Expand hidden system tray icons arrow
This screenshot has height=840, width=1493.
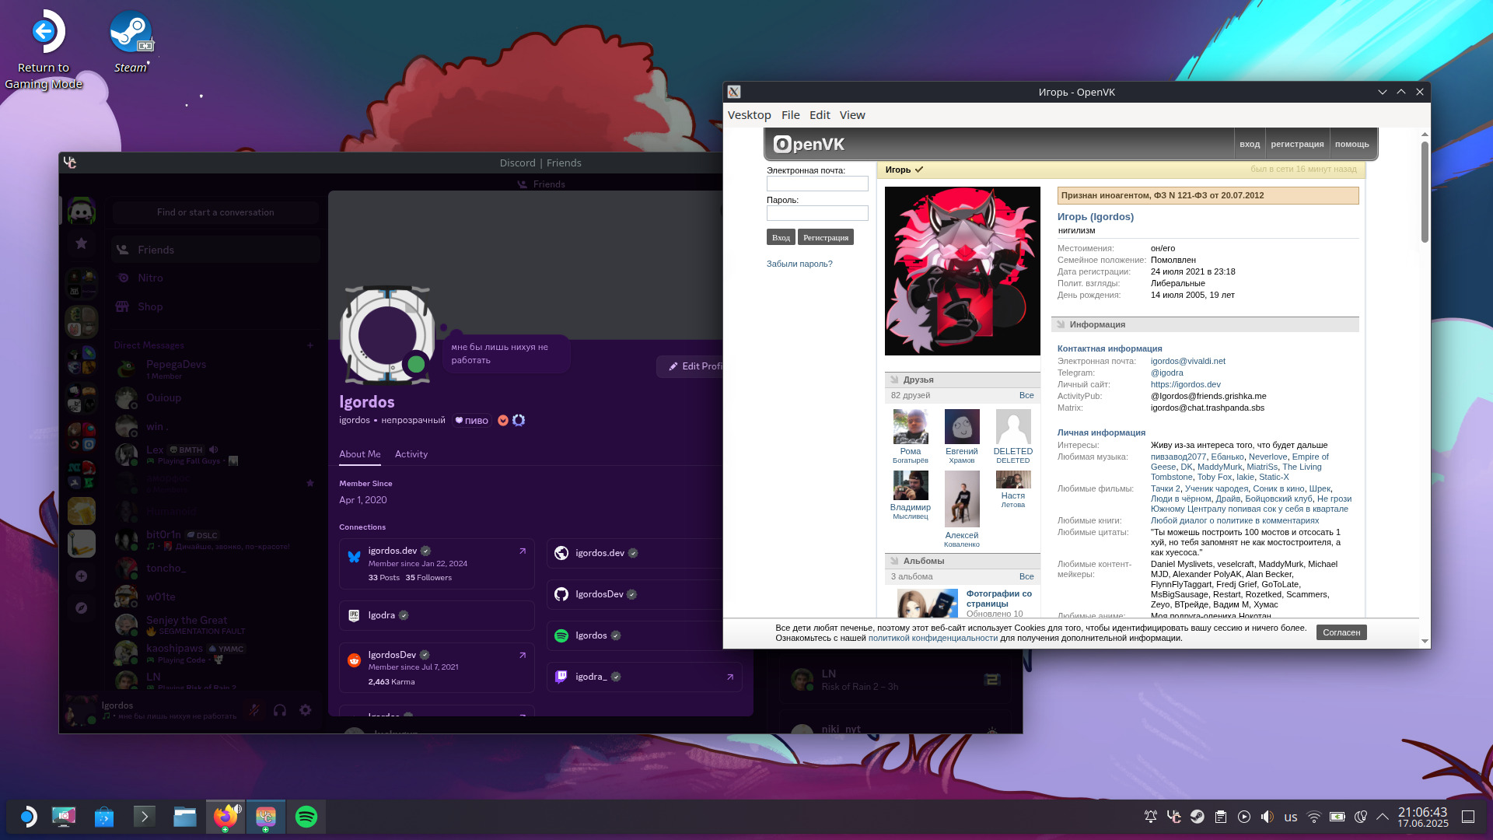[1383, 817]
